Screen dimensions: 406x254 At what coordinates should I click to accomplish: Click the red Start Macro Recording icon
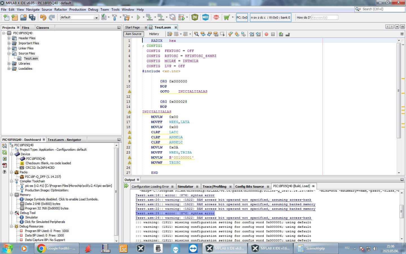(266, 34)
